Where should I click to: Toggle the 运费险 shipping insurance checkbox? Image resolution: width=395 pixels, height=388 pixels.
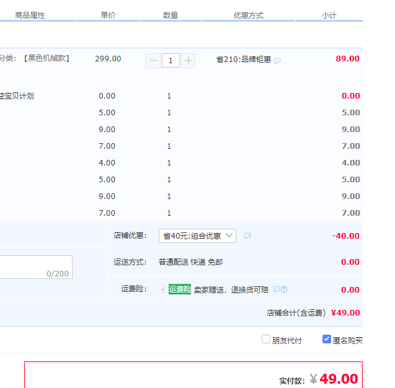pos(162,289)
